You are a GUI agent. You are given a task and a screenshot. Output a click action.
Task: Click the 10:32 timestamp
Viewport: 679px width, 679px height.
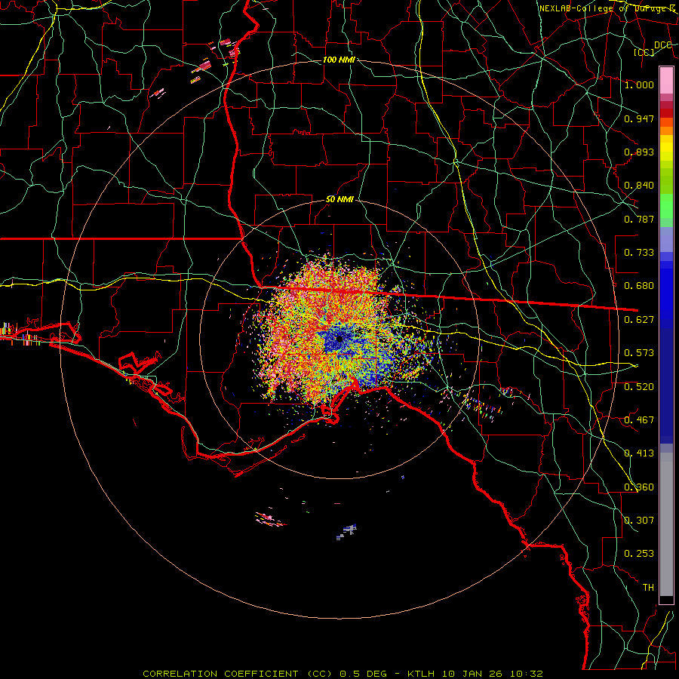click(x=527, y=674)
